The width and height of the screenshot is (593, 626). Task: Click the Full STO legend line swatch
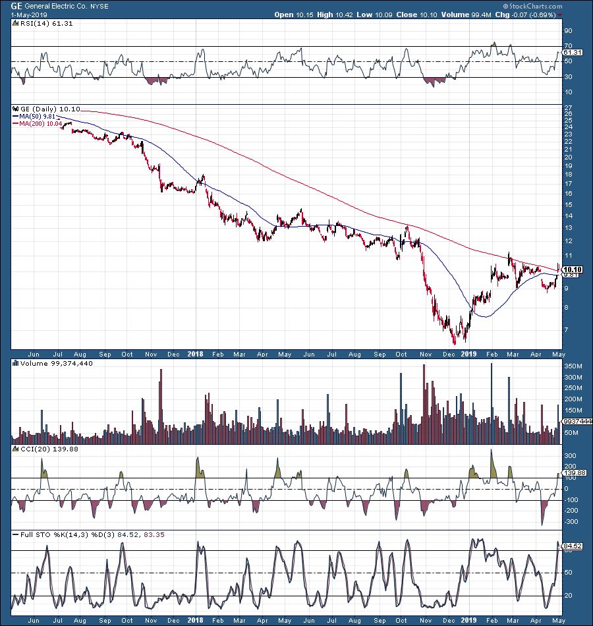(16, 534)
